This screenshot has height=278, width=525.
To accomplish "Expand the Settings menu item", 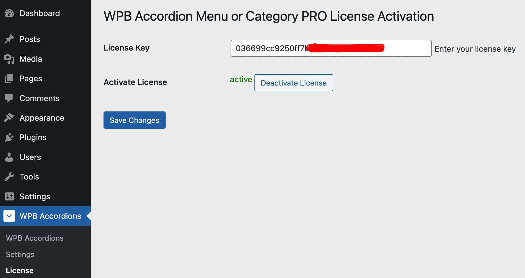I will pos(35,196).
